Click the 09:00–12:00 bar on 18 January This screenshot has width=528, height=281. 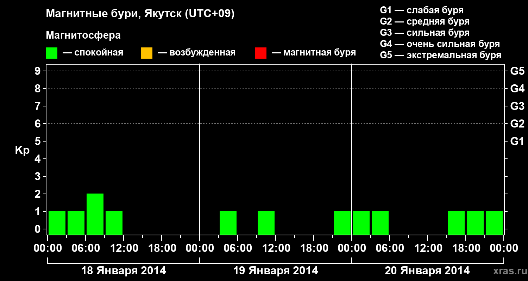(114, 223)
